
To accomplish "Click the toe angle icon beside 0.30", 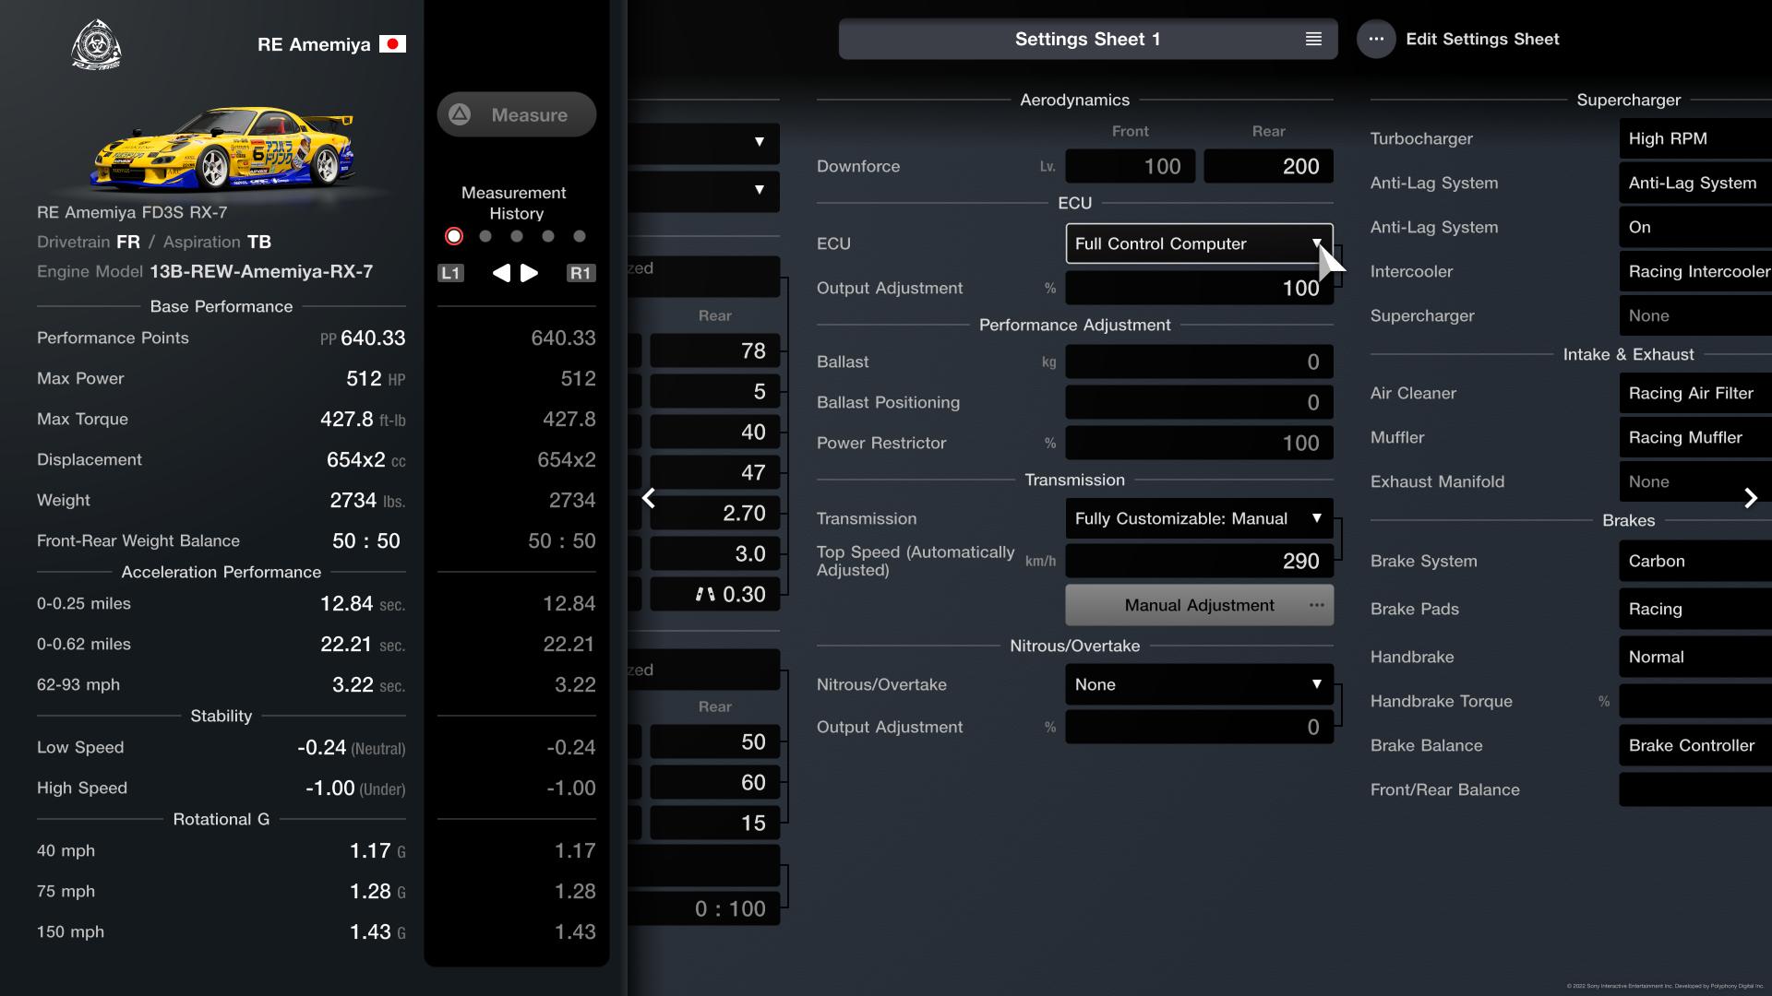I will [705, 594].
